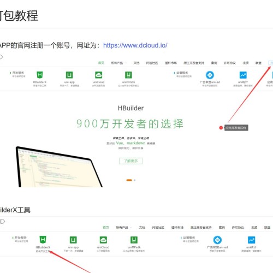This screenshot has height=273, width=273.
Task: Click the uniCloud icon under the ilderX工具 heading
Action: pos(103,240)
